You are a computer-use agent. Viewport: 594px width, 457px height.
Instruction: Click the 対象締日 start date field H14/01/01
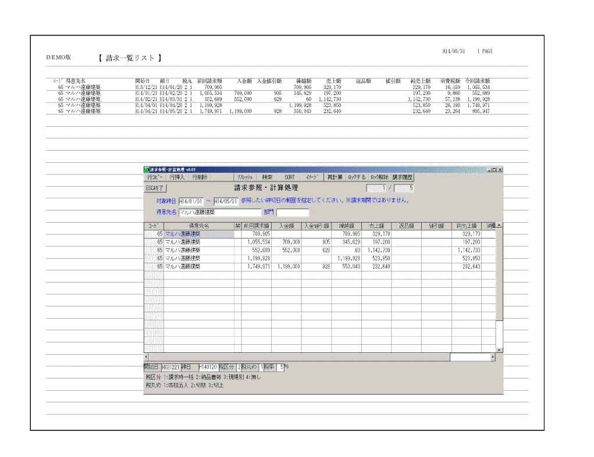pos(191,201)
